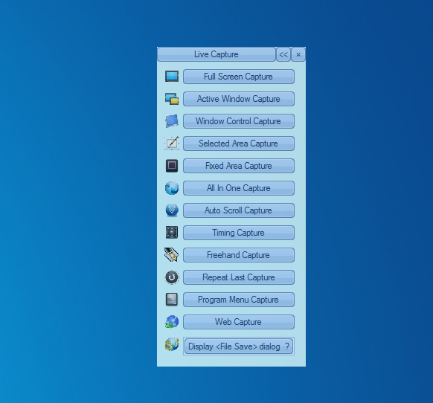Start a Full Screen Capture
The image size is (433, 403).
coord(239,77)
